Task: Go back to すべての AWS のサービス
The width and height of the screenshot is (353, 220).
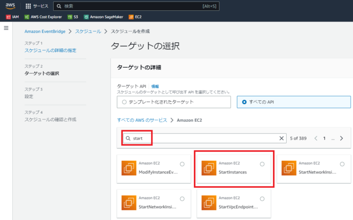Action: [142, 120]
